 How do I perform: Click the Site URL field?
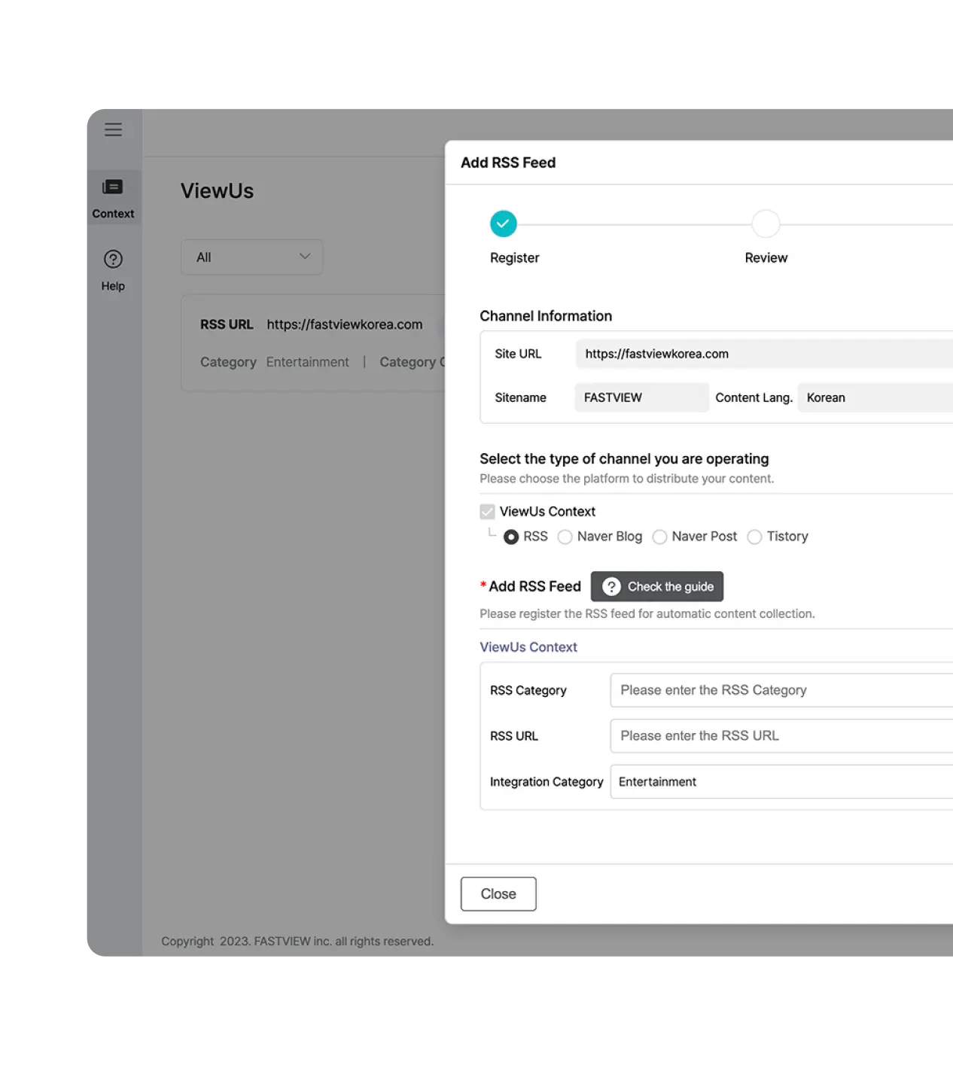tap(764, 354)
